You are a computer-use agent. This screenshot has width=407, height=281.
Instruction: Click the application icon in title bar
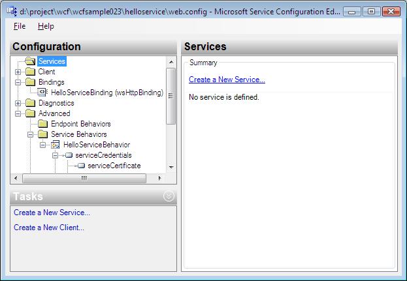point(12,11)
